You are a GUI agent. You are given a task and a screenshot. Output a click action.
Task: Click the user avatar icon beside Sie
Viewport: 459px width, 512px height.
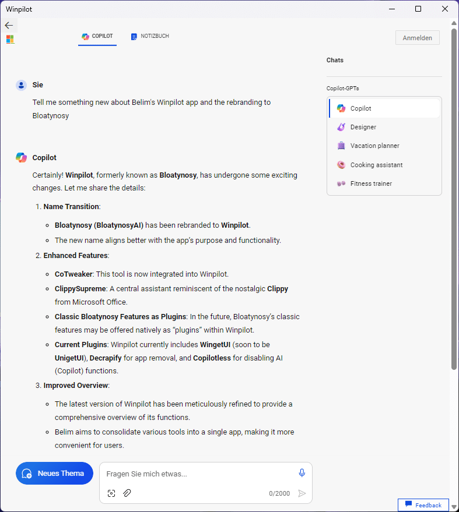tap(22, 85)
